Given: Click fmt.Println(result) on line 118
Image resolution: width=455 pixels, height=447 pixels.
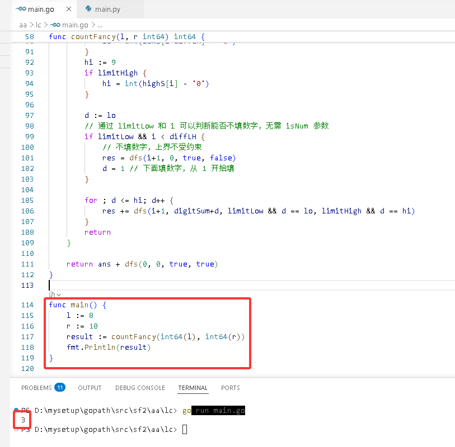Looking at the screenshot, I should (109, 347).
